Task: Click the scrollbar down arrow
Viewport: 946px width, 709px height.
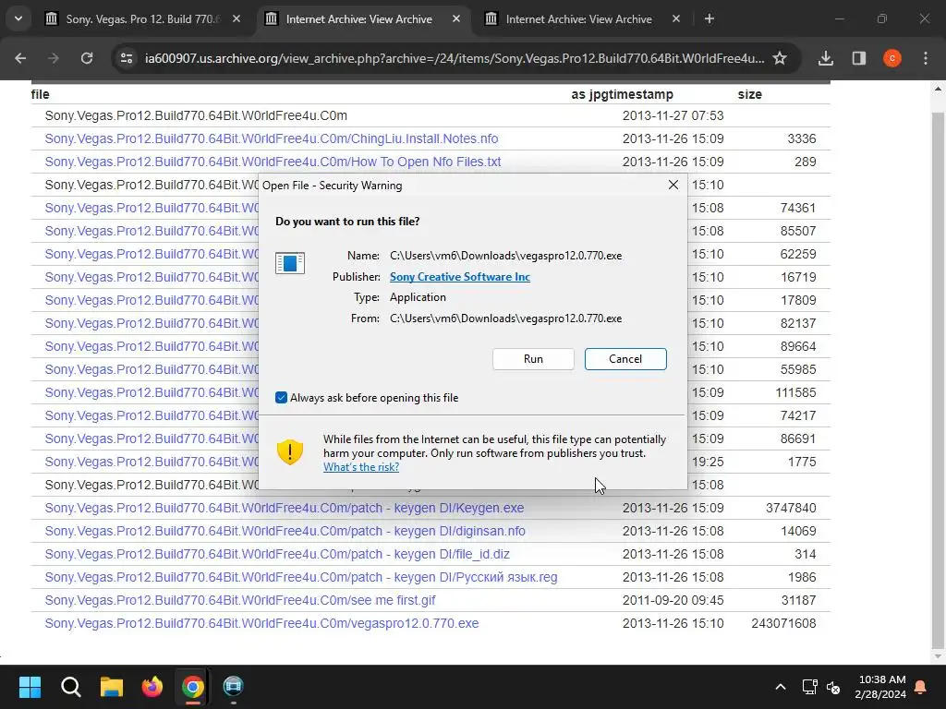Action: [x=938, y=657]
